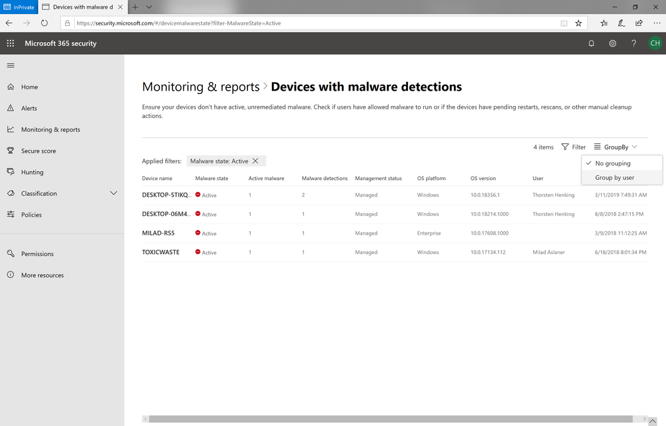This screenshot has width=666, height=426.
Task: Sort by OS version column
Action: [483, 179]
